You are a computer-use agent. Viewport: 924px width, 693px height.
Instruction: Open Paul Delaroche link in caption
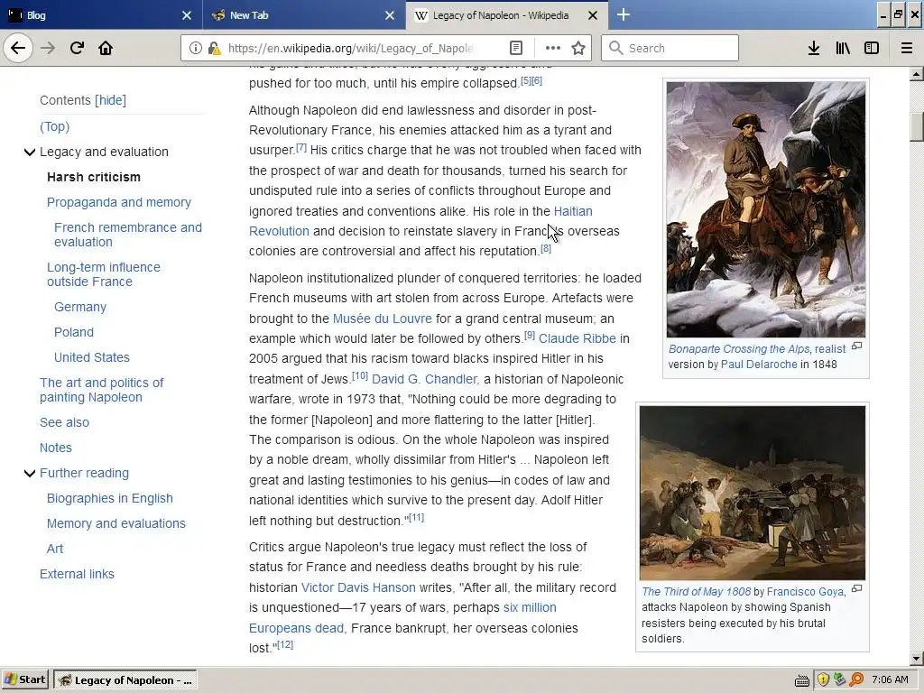(759, 365)
